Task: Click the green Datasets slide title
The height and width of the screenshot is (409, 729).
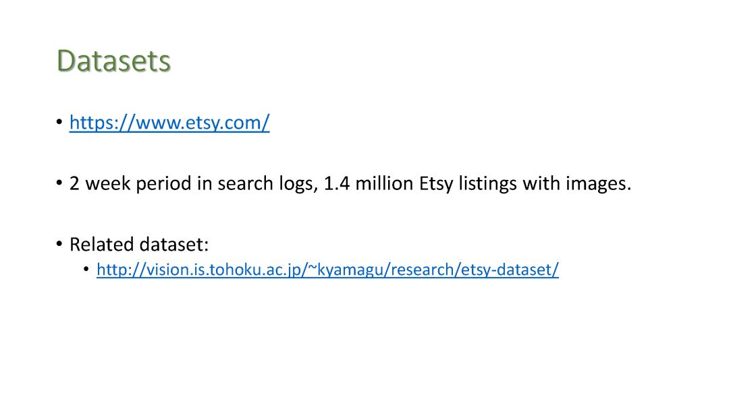Action: [x=114, y=61]
